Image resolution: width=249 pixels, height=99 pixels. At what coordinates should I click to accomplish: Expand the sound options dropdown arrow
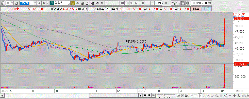click(x=47, y=3)
